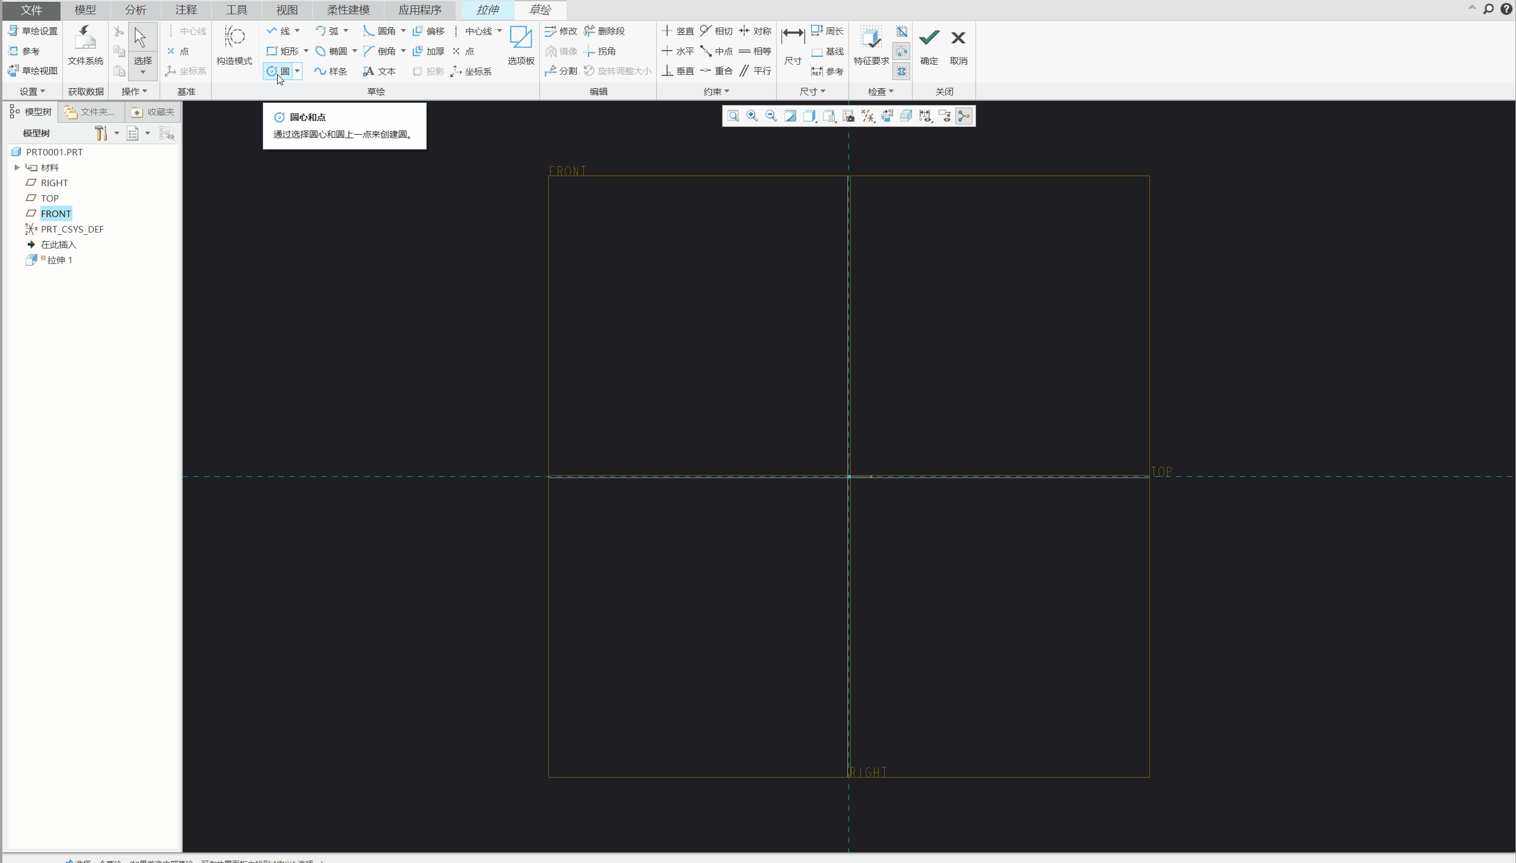Select the 矩形 rectangle sketch tool
The height and width of the screenshot is (863, 1516).
pos(284,51)
